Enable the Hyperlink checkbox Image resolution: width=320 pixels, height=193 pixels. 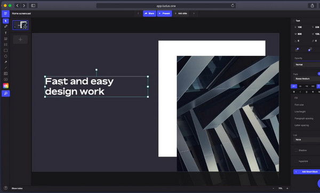(296, 161)
